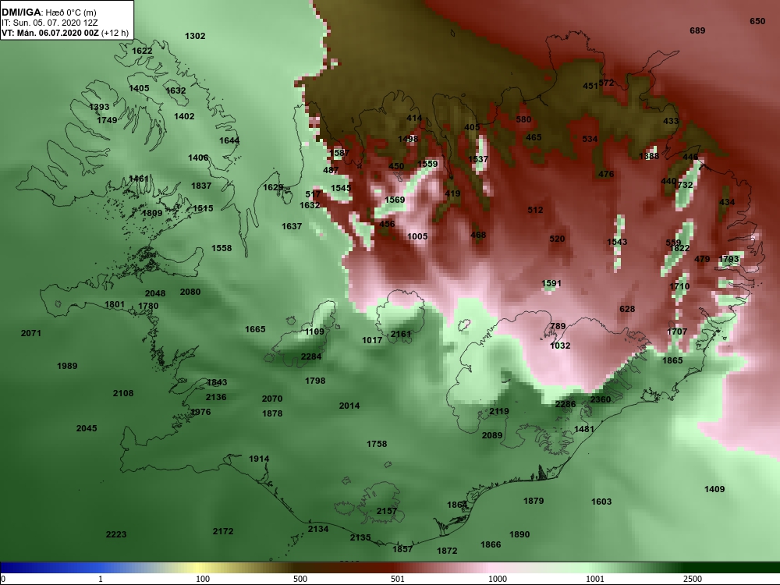This screenshot has height=585, width=780.
Task: Click the 2108 height value
Action: (x=123, y=393)
